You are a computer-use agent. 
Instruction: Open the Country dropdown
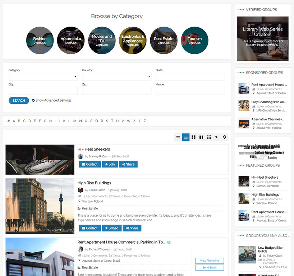[x=116, y=77]
